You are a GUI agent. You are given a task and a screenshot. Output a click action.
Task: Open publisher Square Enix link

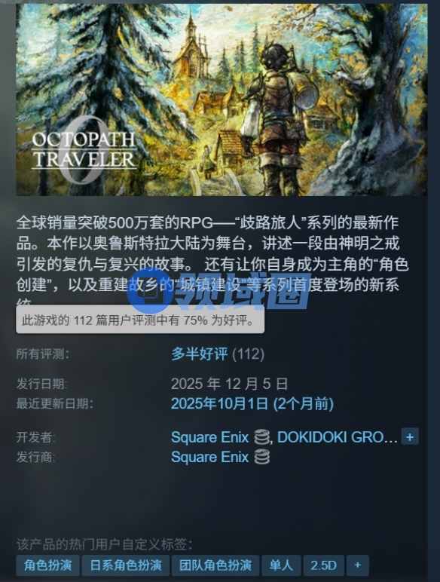click(x=209, y=457)
